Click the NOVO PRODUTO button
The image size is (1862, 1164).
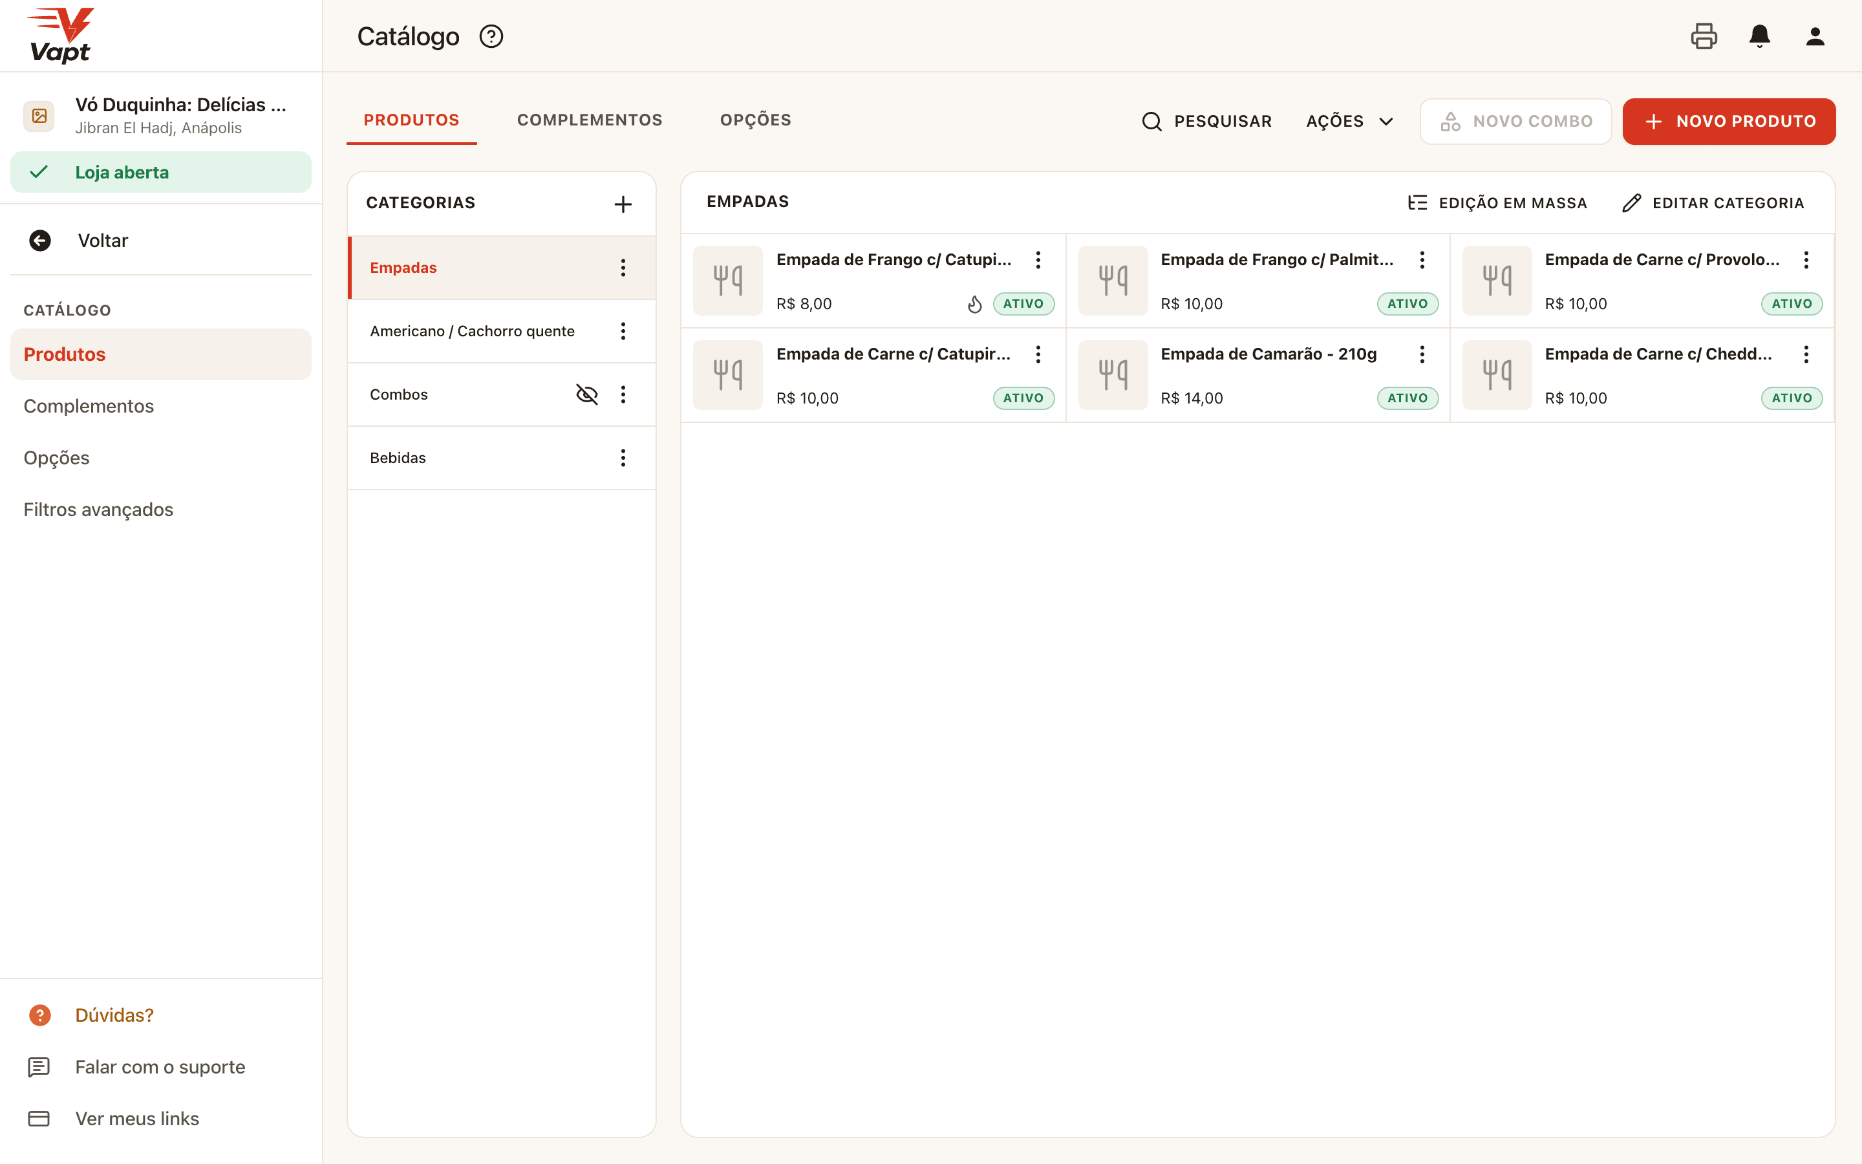(x=1729, y=121)
